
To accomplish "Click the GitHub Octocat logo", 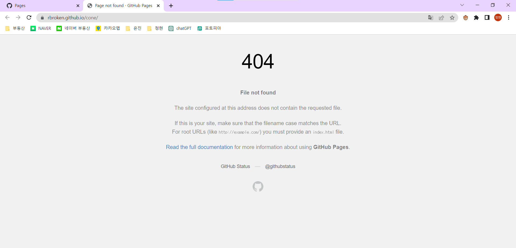I will click(258, 187).
